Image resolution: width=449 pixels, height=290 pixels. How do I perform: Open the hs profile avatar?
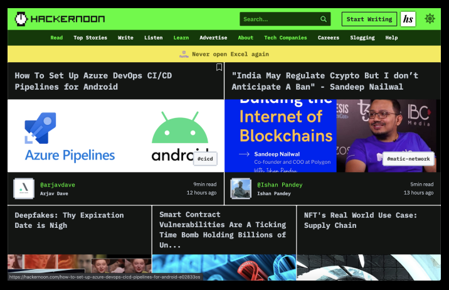(x=408, y=19)
